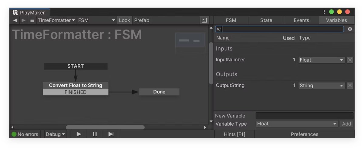Select Convert Float to String state

click(76, 85)
